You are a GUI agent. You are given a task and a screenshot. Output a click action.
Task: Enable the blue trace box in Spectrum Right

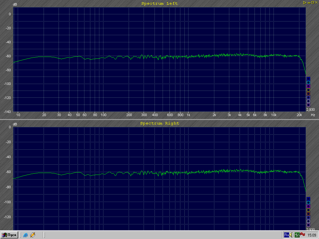308,199
